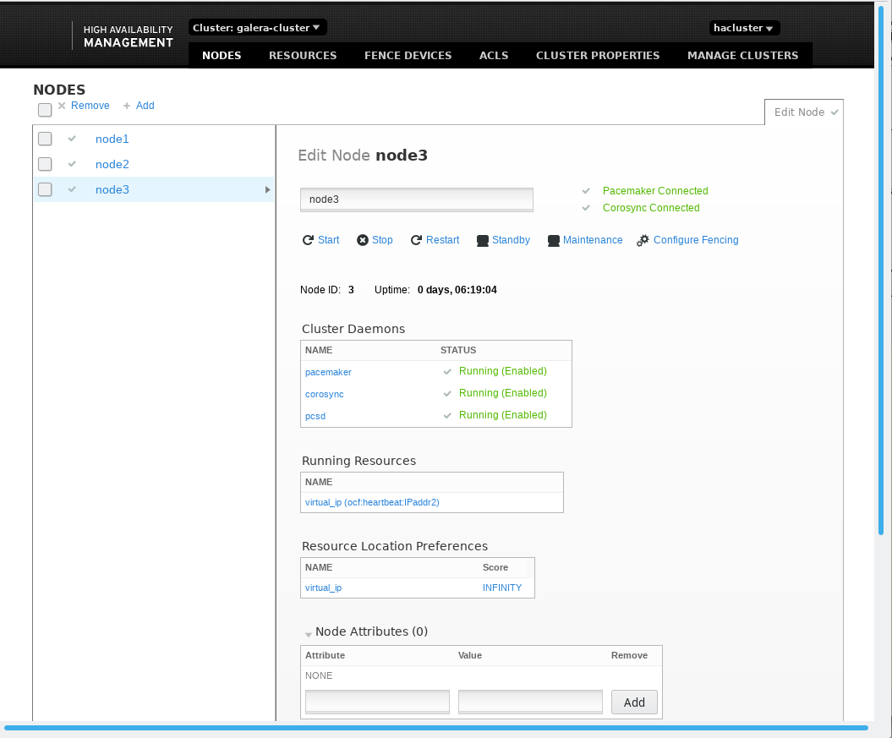Click the Remove X icon
The width and height of the screenshot is (892, 738).
pos(62,106)
